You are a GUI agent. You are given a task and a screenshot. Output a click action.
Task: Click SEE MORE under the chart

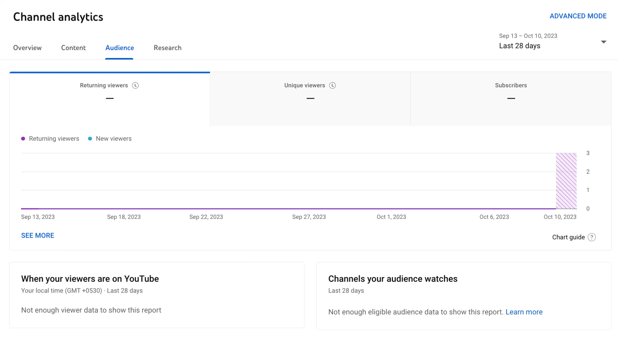(37, 235)
